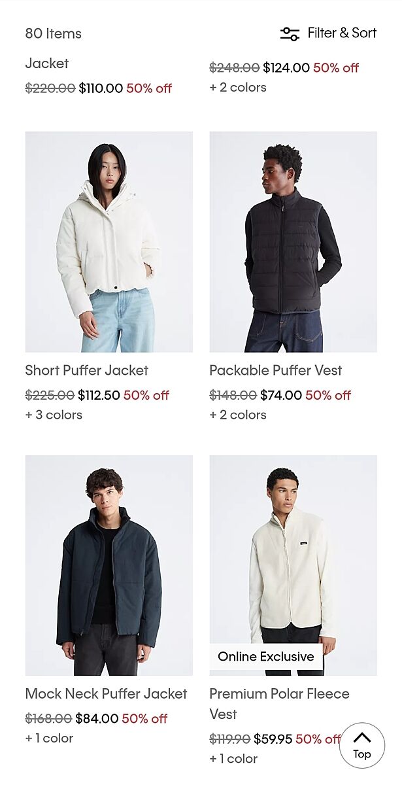
Task: Show +2 colors under the $124.00 item
Action: click(238, 87)
